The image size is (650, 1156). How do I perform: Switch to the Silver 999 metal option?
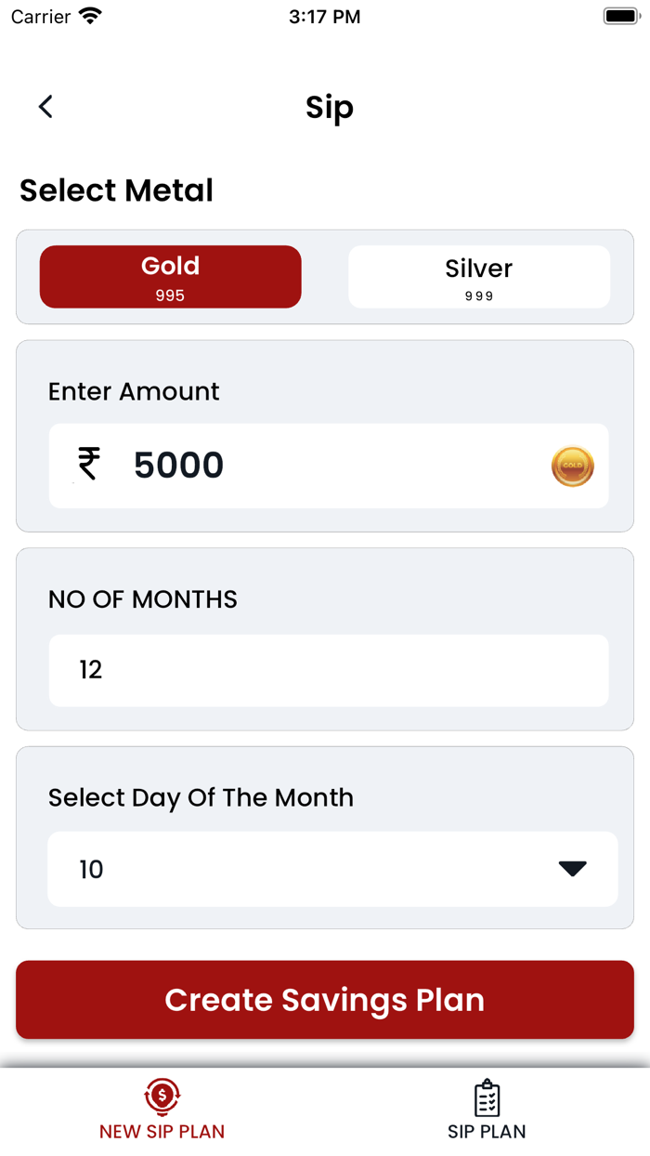(477, 276)
